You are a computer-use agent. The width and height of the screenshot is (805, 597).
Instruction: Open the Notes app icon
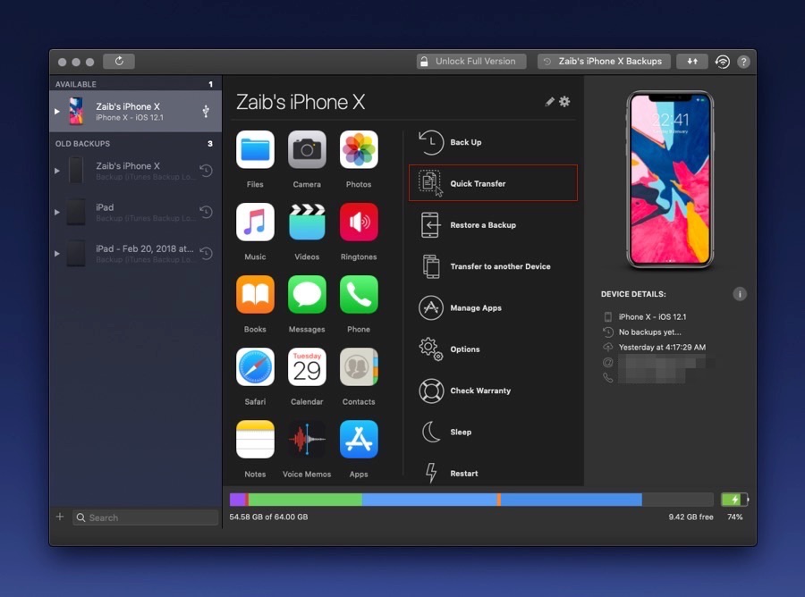coord(255,440)
